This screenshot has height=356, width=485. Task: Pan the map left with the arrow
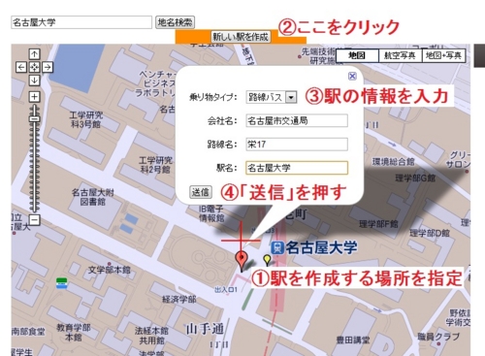(x=21, y=67)
